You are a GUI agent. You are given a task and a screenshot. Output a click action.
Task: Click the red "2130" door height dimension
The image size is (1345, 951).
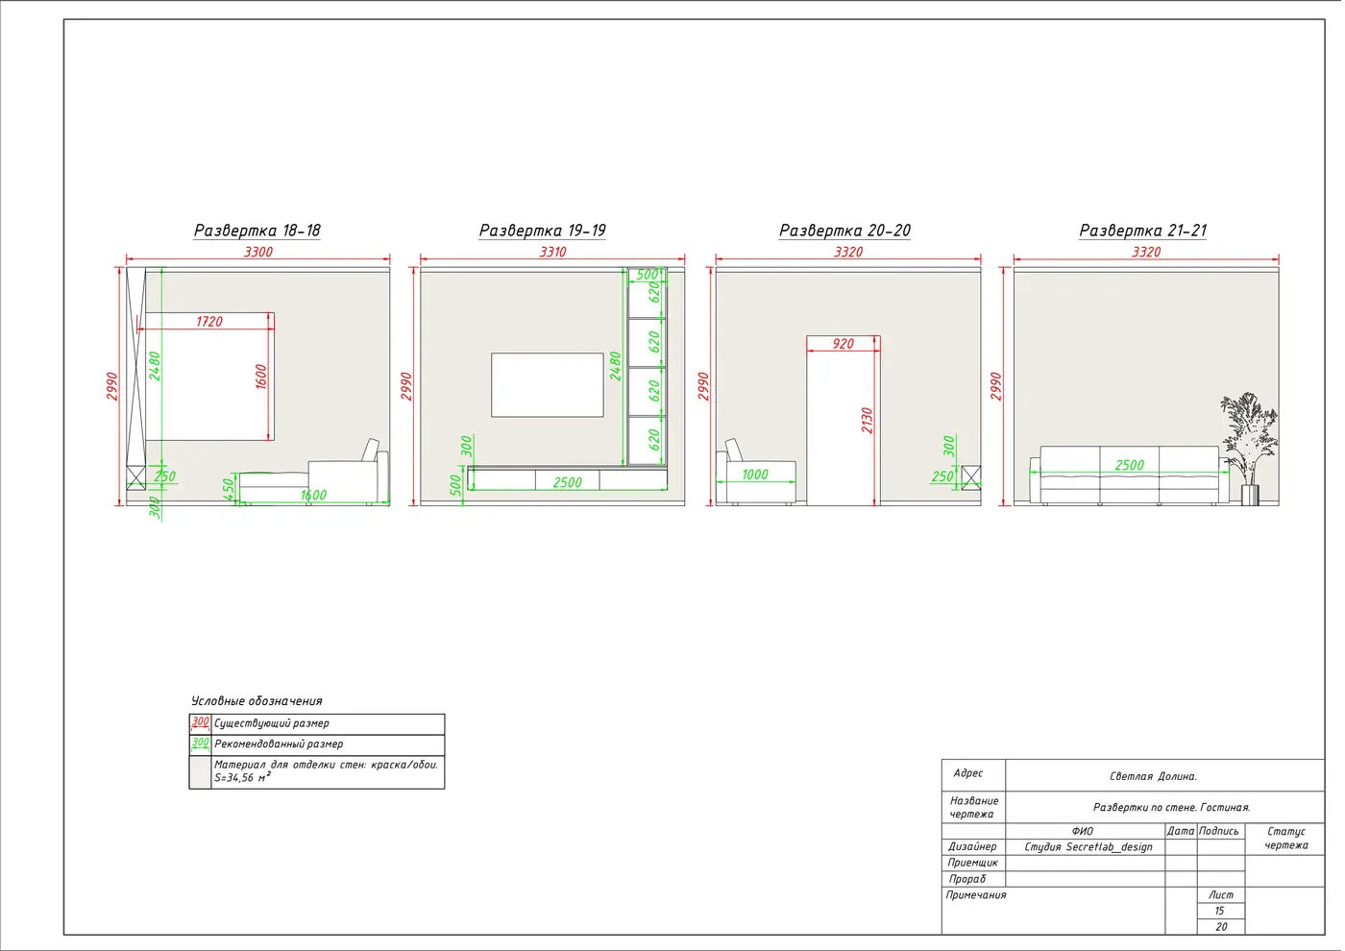[868, 421]
